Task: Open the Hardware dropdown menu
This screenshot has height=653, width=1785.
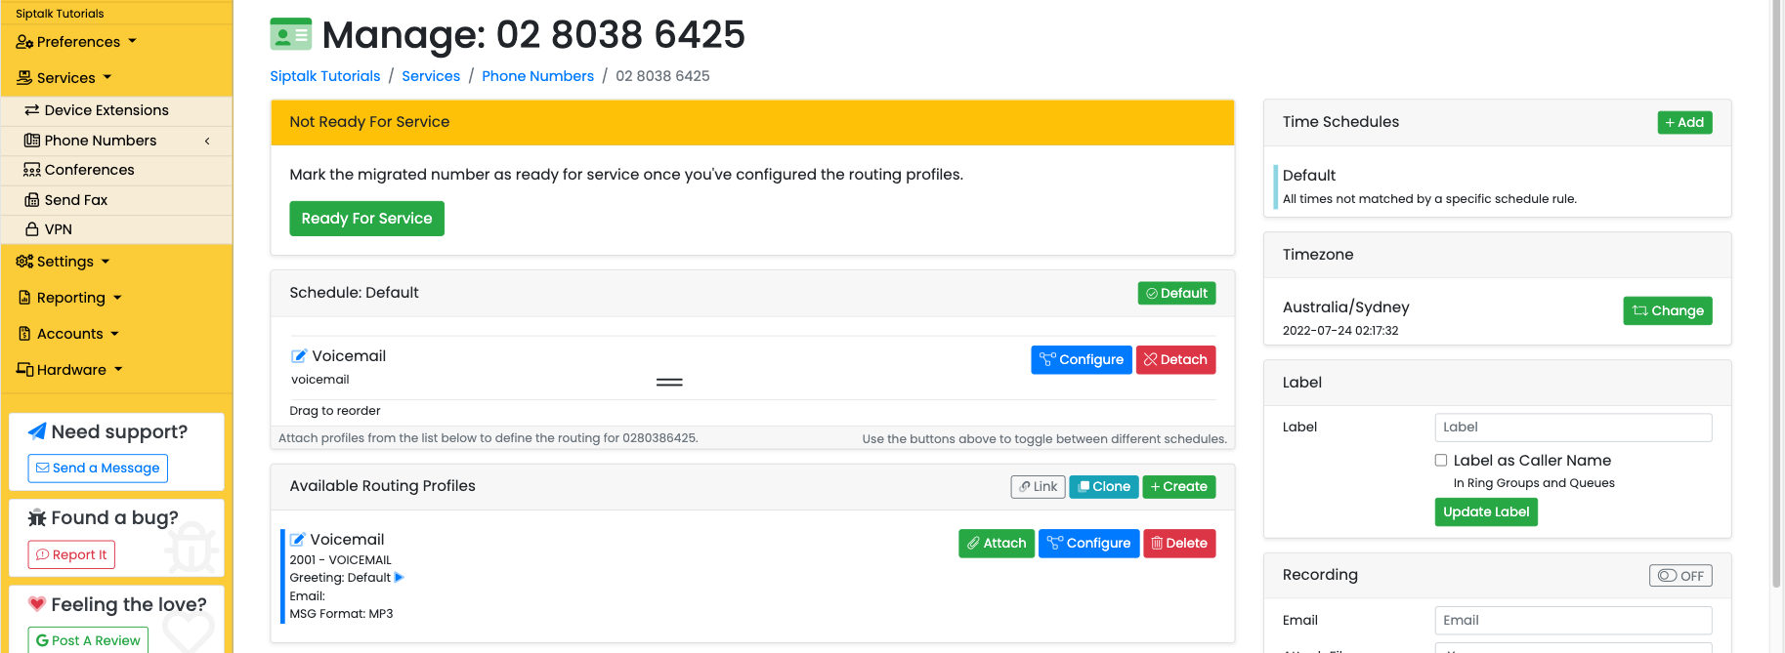Action: [69, 370]
